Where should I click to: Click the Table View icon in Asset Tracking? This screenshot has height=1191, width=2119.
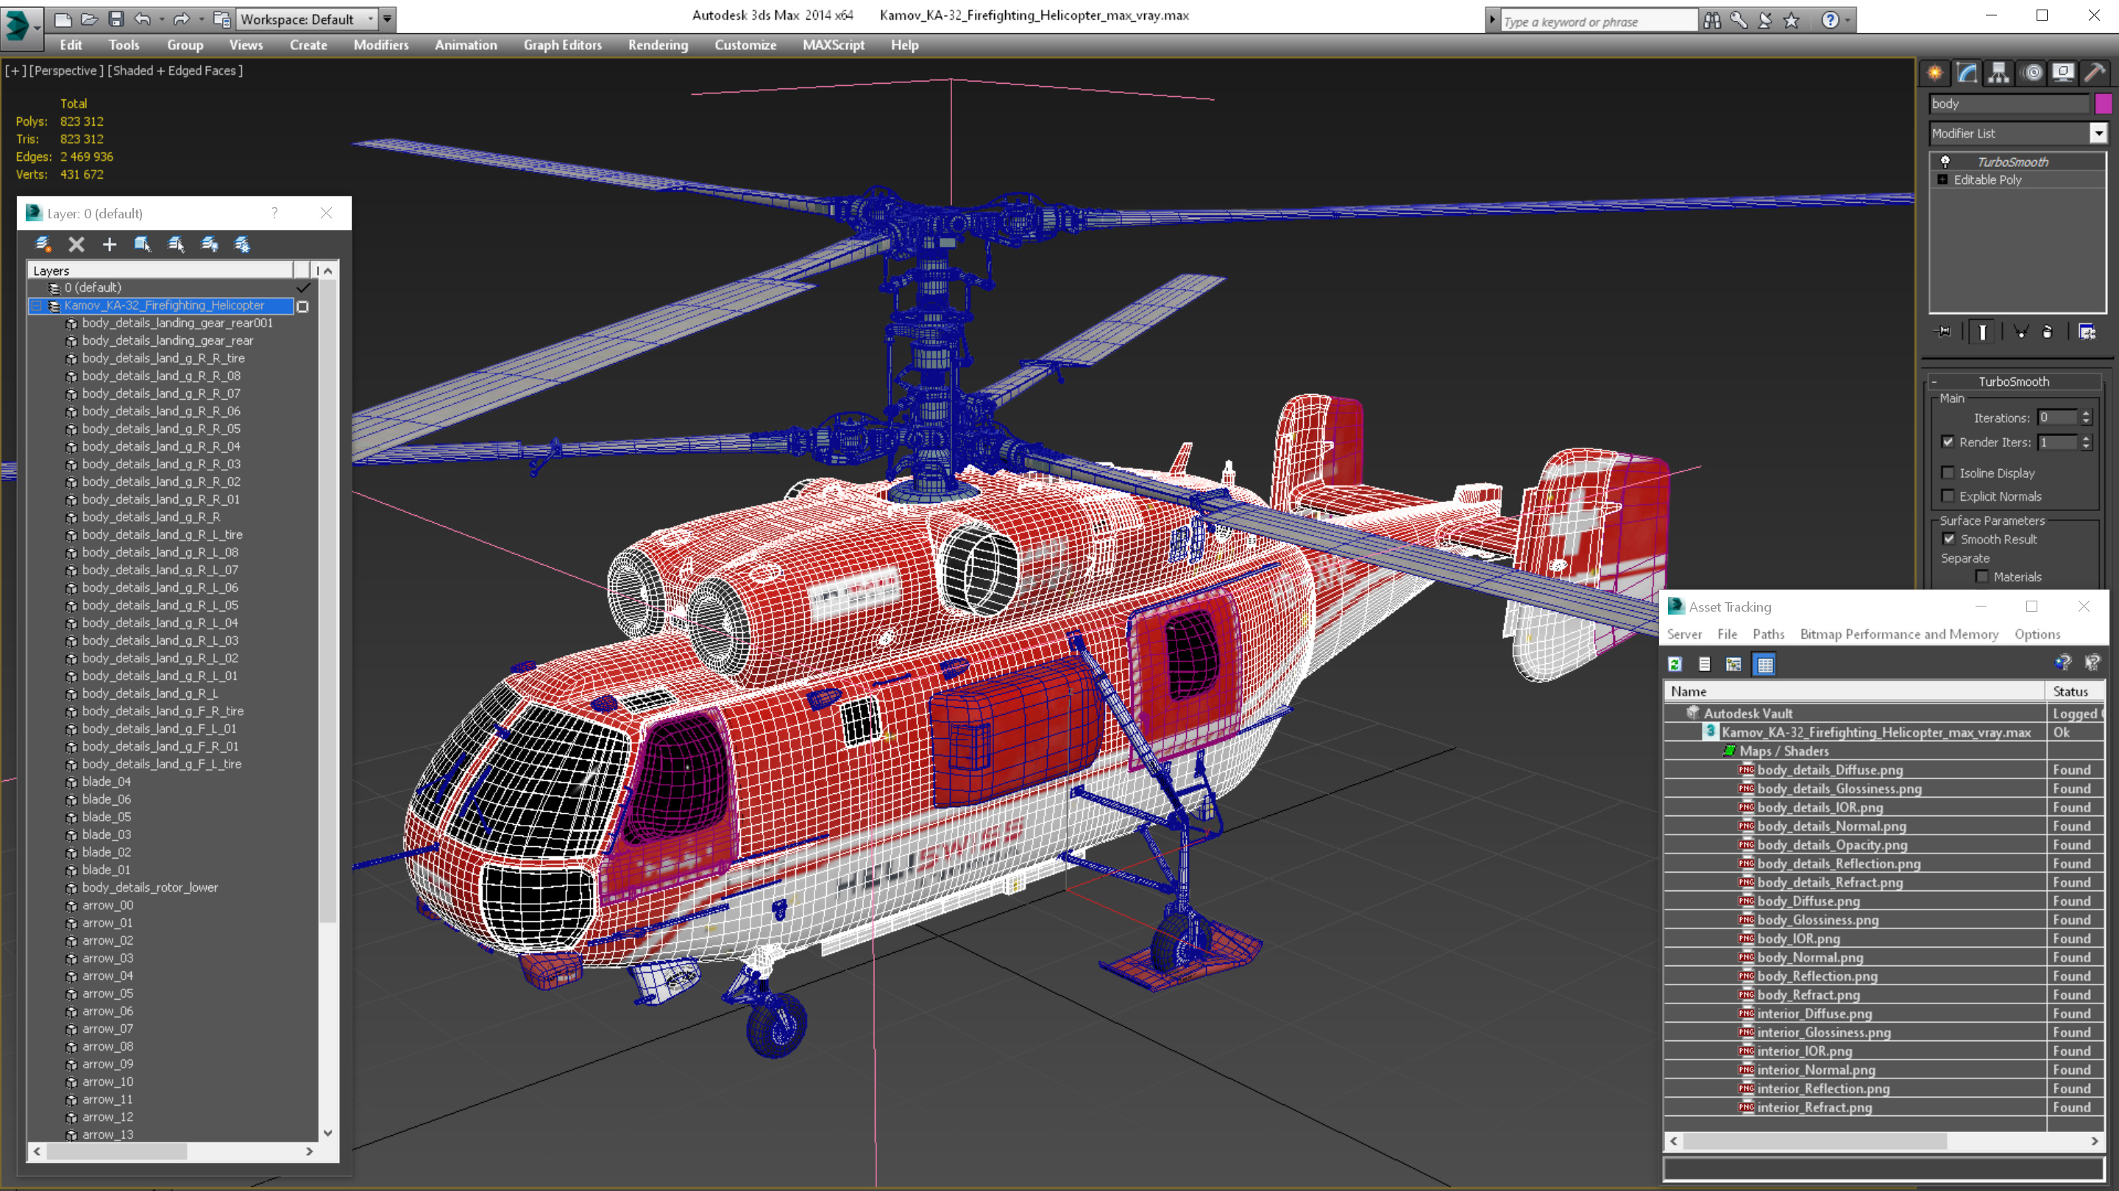tap(1765, 664)
